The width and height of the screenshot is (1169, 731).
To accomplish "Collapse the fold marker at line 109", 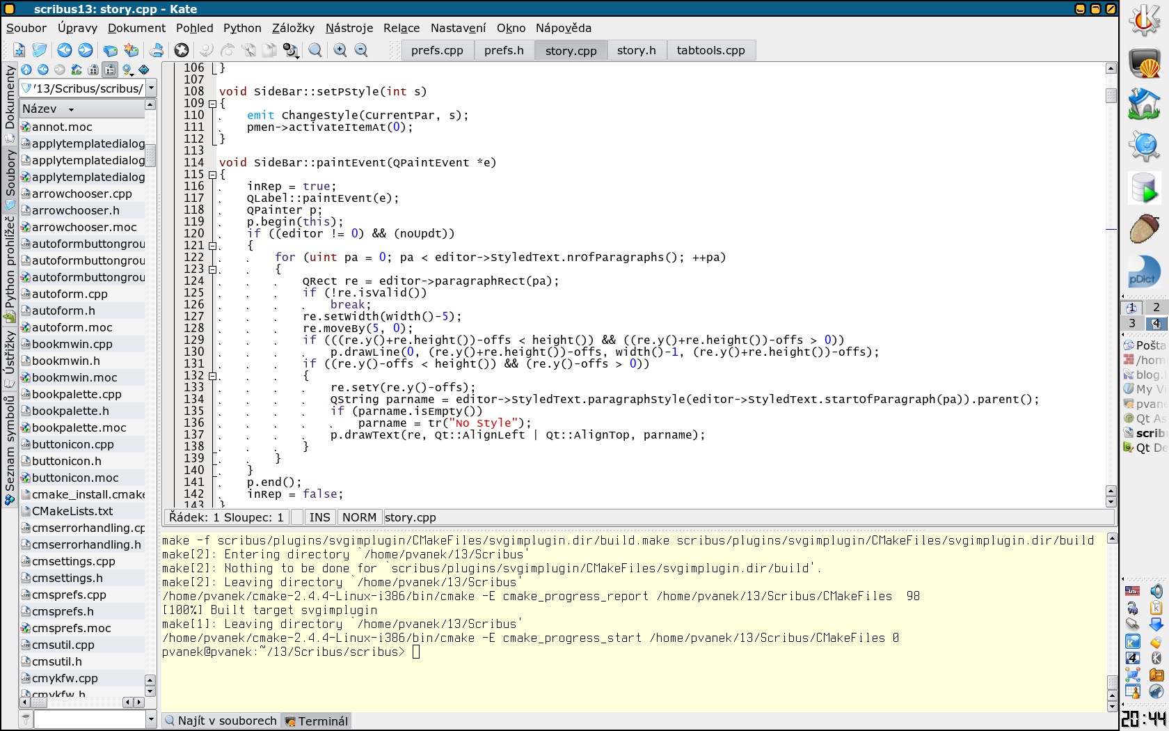I will 213,104.
